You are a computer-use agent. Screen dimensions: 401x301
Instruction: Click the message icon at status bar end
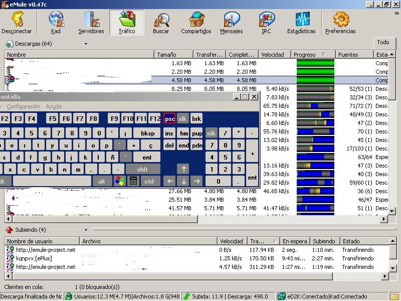[394, 296]
